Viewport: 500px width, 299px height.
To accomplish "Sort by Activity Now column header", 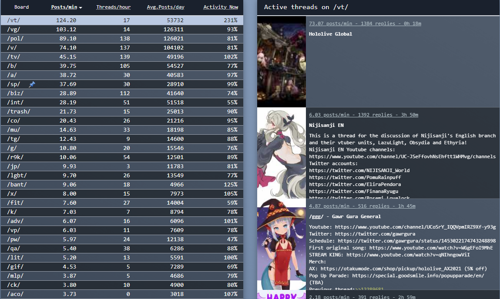I will (221, 7).
